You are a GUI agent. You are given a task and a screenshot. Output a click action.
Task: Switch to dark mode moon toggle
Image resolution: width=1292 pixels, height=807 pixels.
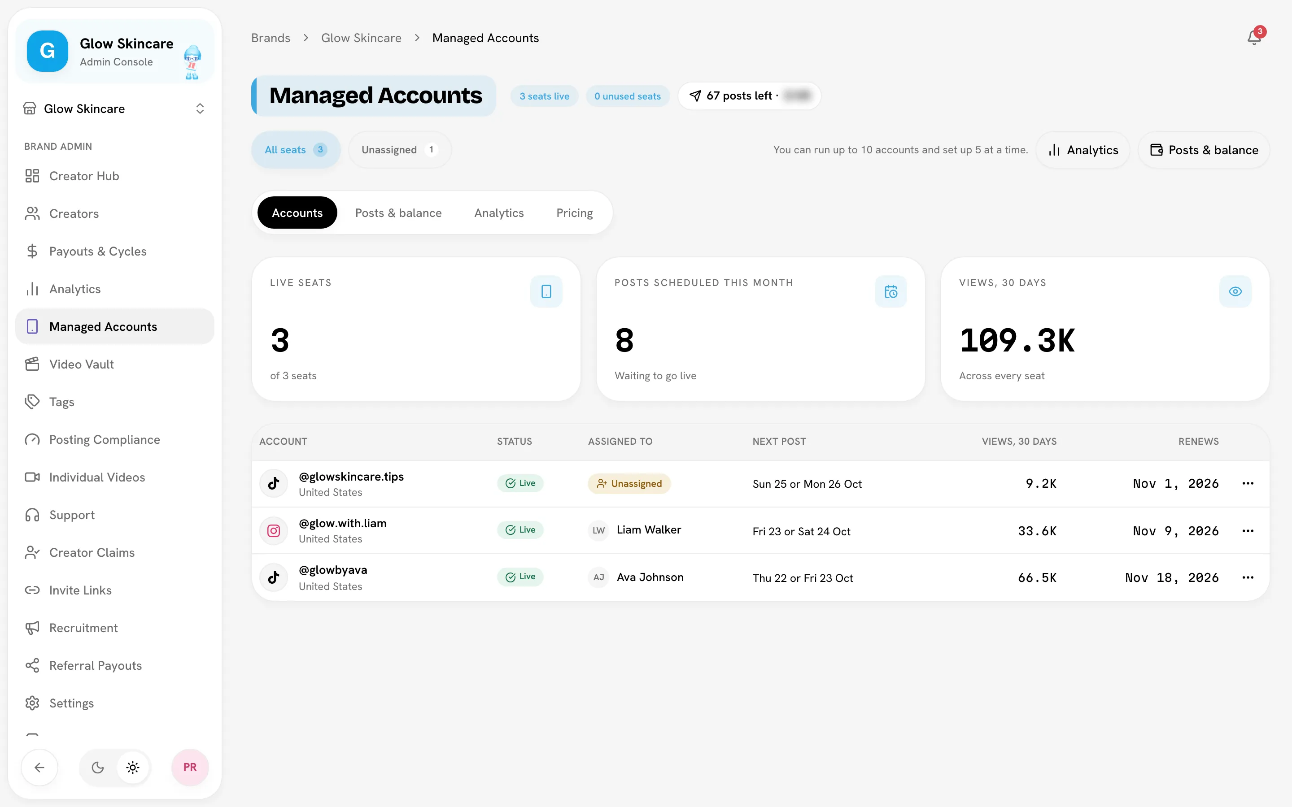(98, 768)
